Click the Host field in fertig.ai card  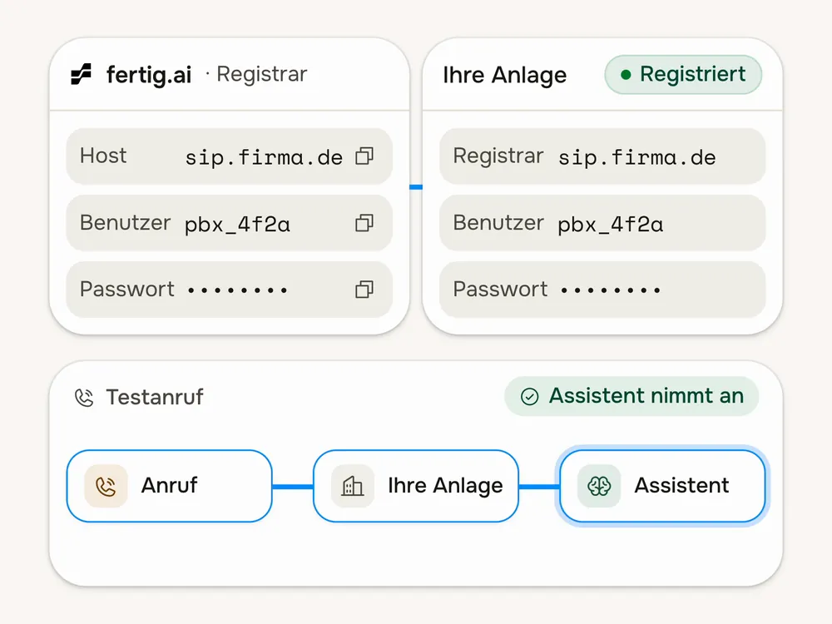(230, 156)
